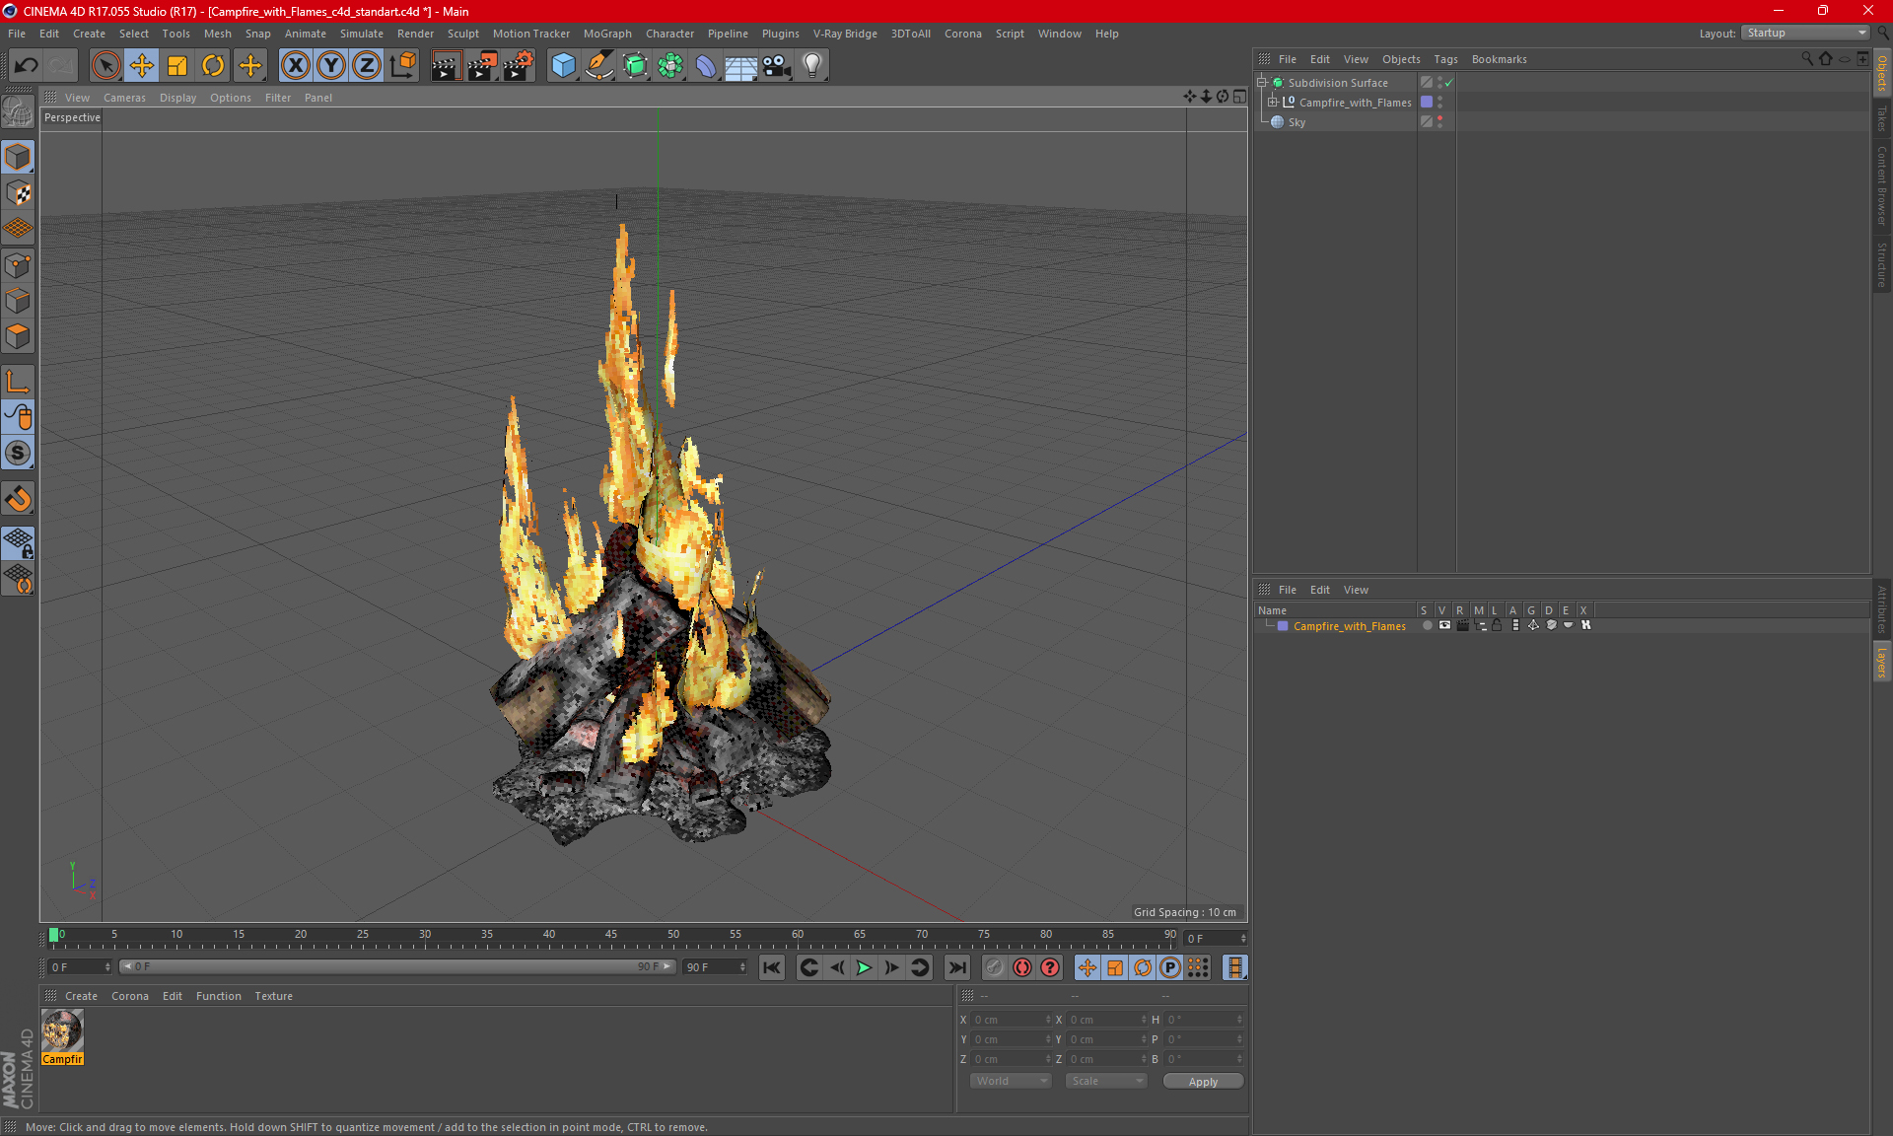Select the Rotate tool
1893x1136 pixels.
pyautogui.click(x=213, y=66)
